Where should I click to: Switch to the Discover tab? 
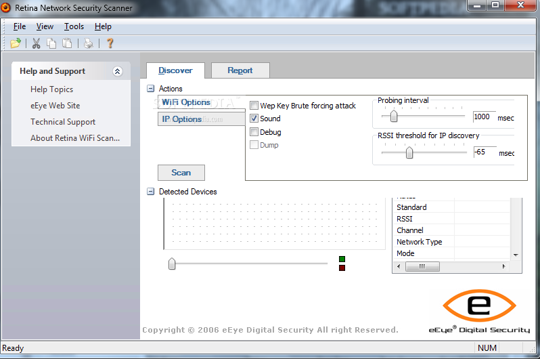click(x=176, y=70)
